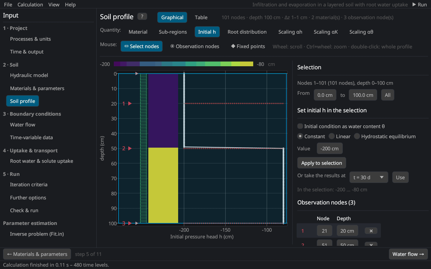Switch mouse mode to Fixed points
This screenshot has height=269, width=431.
pyautogui.click(x=248, y=46)
